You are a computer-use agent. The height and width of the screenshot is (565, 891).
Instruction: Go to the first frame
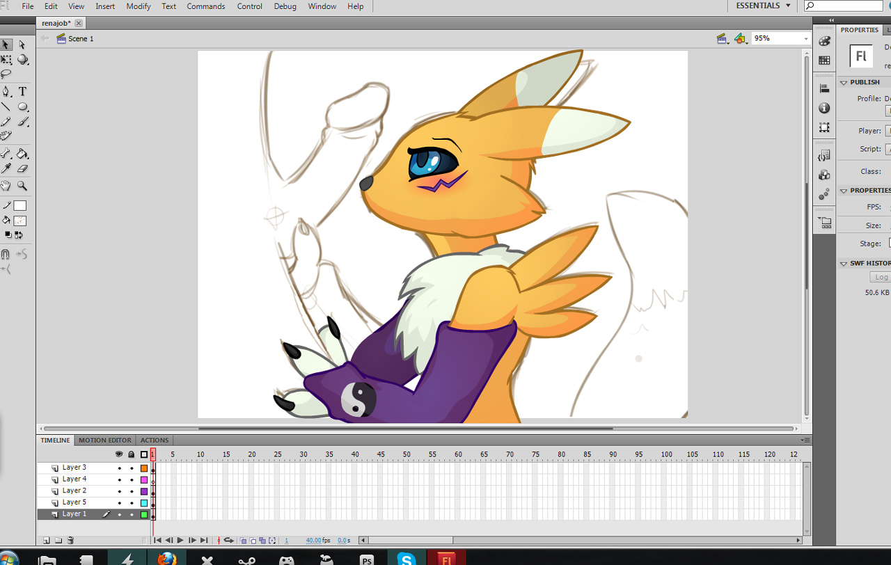(x=157, y=540)
